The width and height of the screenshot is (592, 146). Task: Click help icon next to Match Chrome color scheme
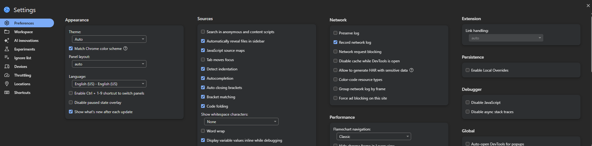[125, 48]
